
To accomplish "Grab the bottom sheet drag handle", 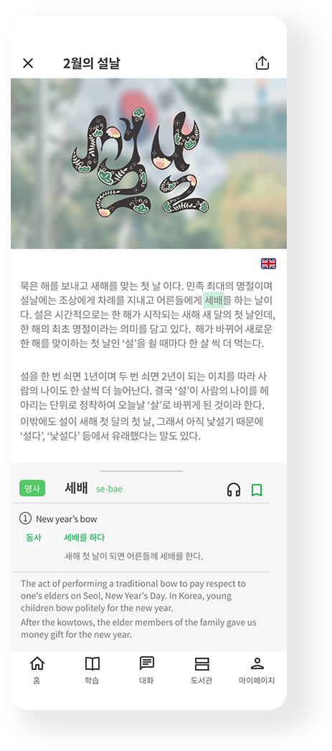I will click(x=141, y=471).
